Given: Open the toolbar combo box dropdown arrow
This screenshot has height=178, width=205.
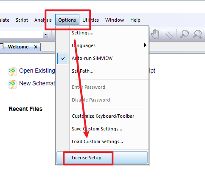Looking at the screenshot, I should click(45, 34).
